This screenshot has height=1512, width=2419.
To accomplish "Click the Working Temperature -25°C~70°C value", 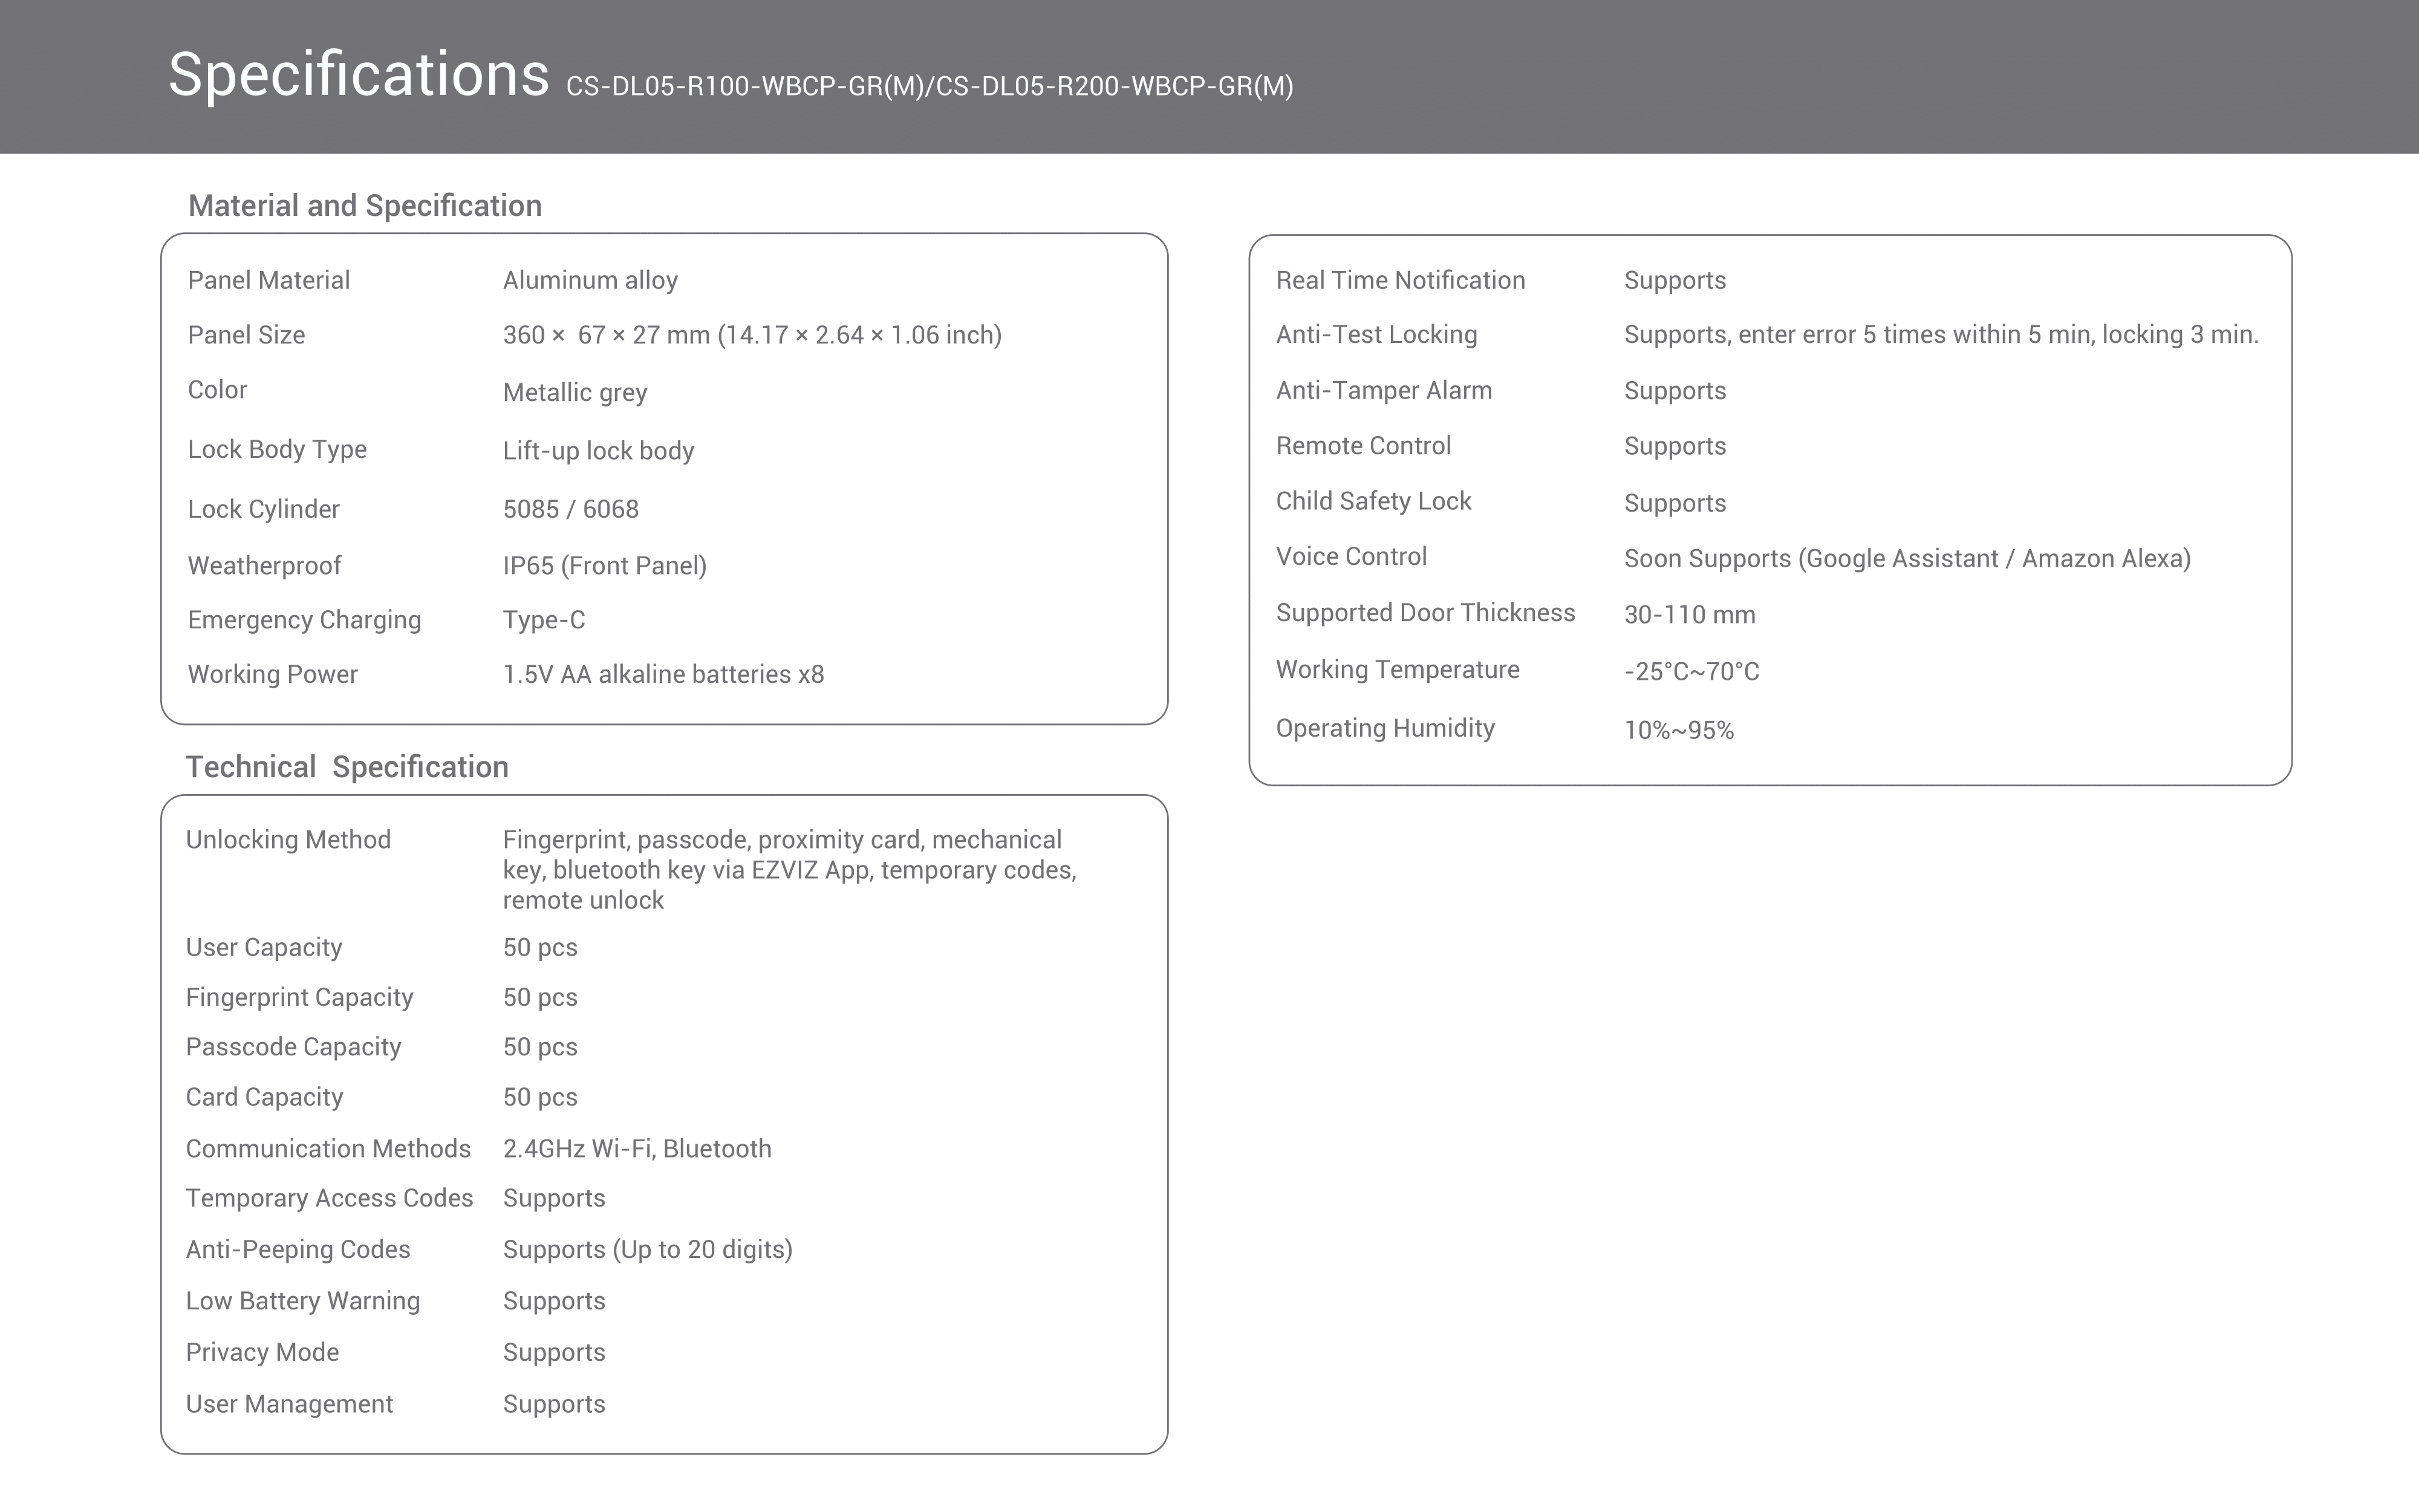I will 1691,671.
